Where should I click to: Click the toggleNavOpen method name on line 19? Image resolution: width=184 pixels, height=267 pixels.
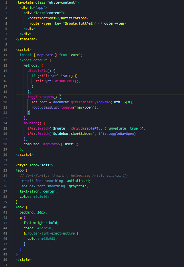coord(40,97)
